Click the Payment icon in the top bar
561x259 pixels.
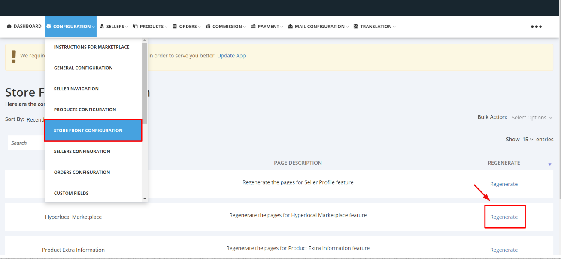coord(253,26)
